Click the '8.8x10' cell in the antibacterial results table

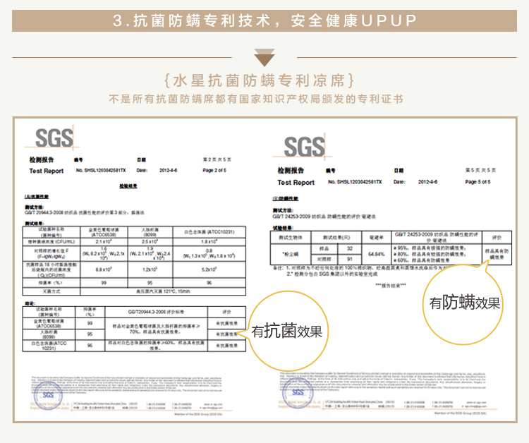tap(104, 269)
